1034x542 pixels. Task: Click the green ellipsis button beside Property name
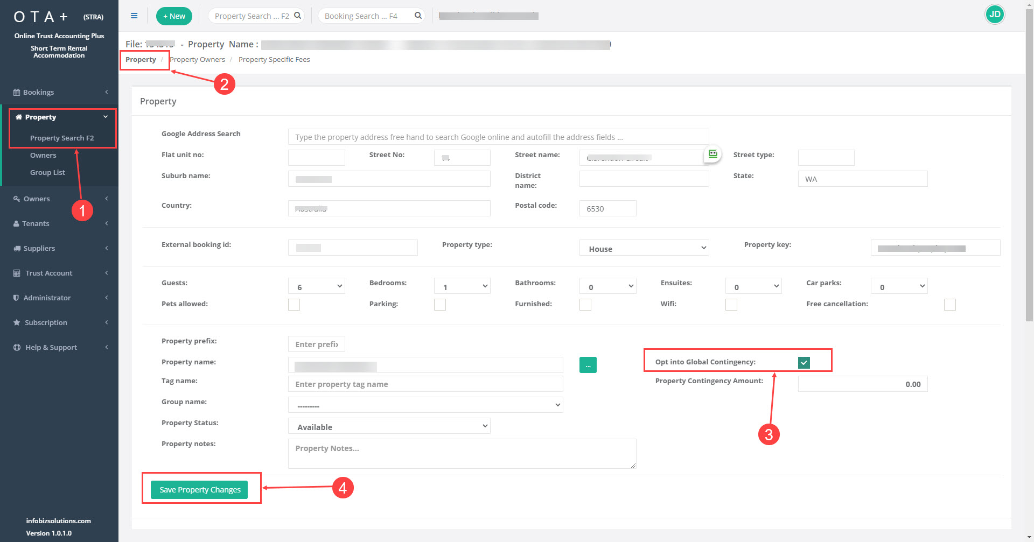588,365
